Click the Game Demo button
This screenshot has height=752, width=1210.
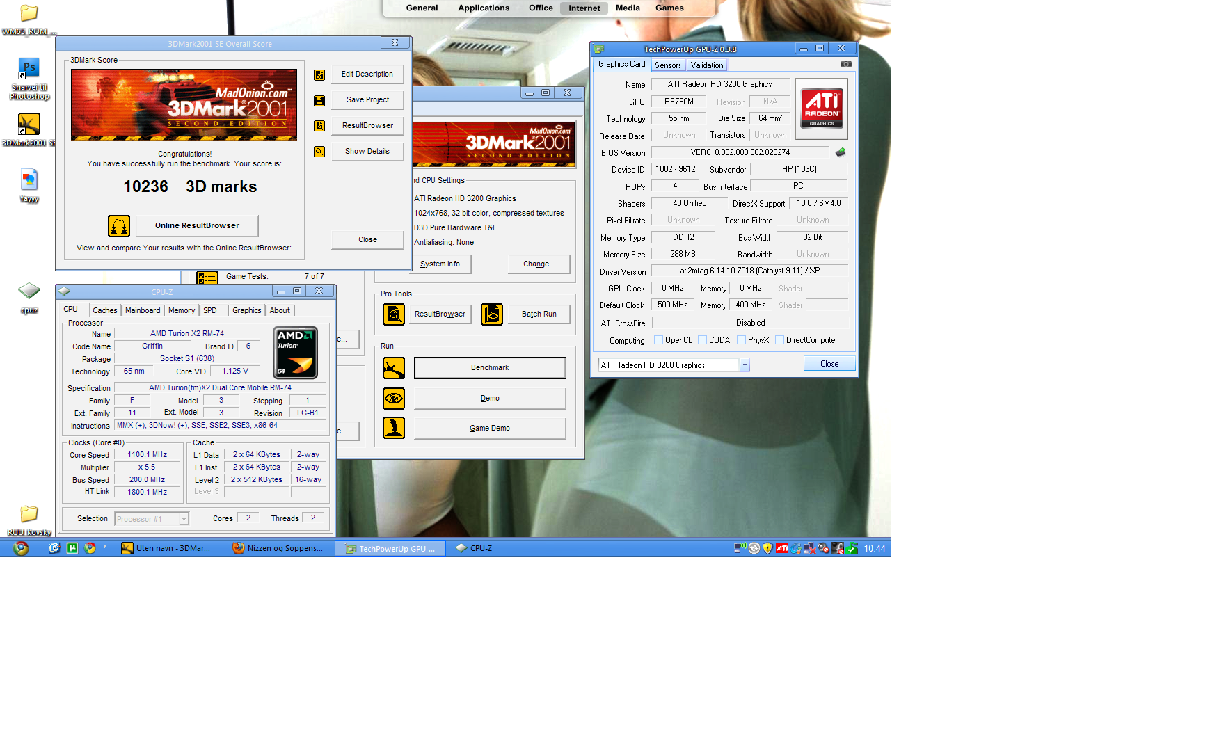pyautogui.click(x=490, y=429)
